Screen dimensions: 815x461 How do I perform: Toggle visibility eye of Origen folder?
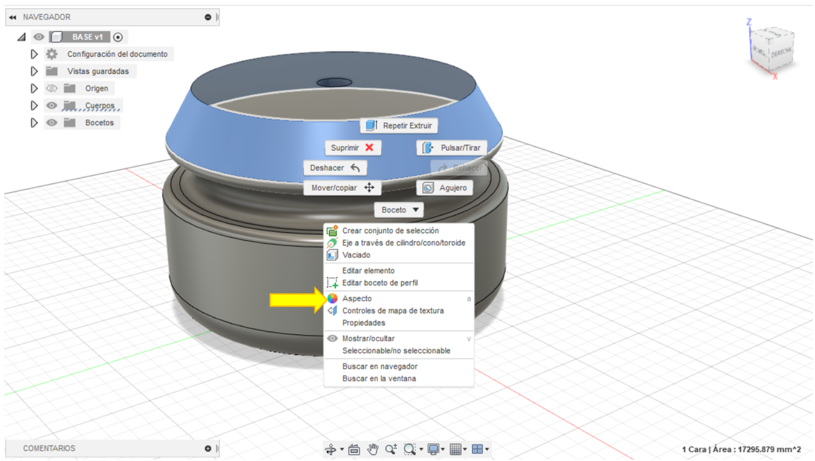point(51,89)
